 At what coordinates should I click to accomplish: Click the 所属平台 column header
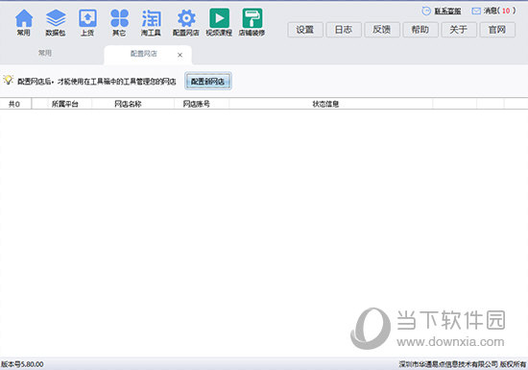click(x=65, y=104)
